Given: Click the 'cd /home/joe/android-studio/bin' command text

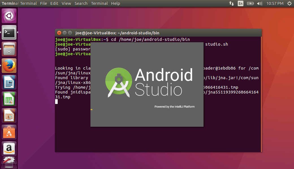Looking at the screenshot, I should coord(150,39).
